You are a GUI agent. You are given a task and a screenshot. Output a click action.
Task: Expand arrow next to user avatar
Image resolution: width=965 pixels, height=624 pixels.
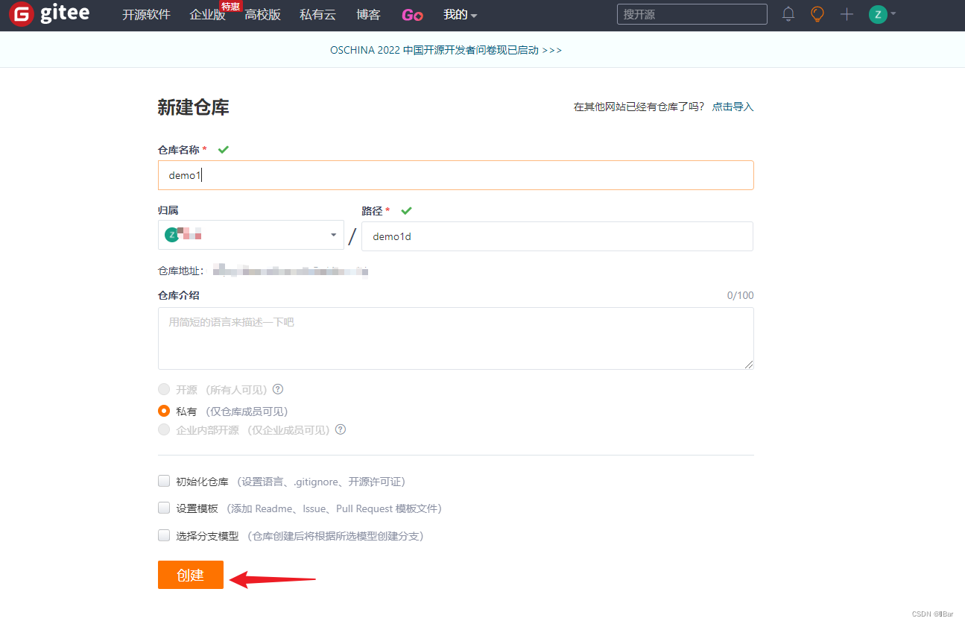coord(893,13)
